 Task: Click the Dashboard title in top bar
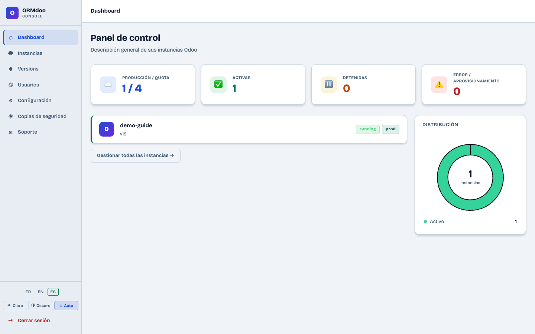point(105,11)
